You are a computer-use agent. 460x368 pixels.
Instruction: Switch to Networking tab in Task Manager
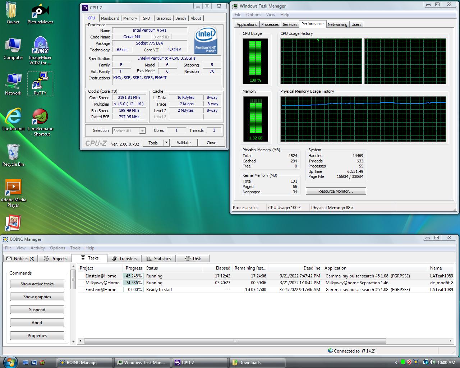pos(337,24)
